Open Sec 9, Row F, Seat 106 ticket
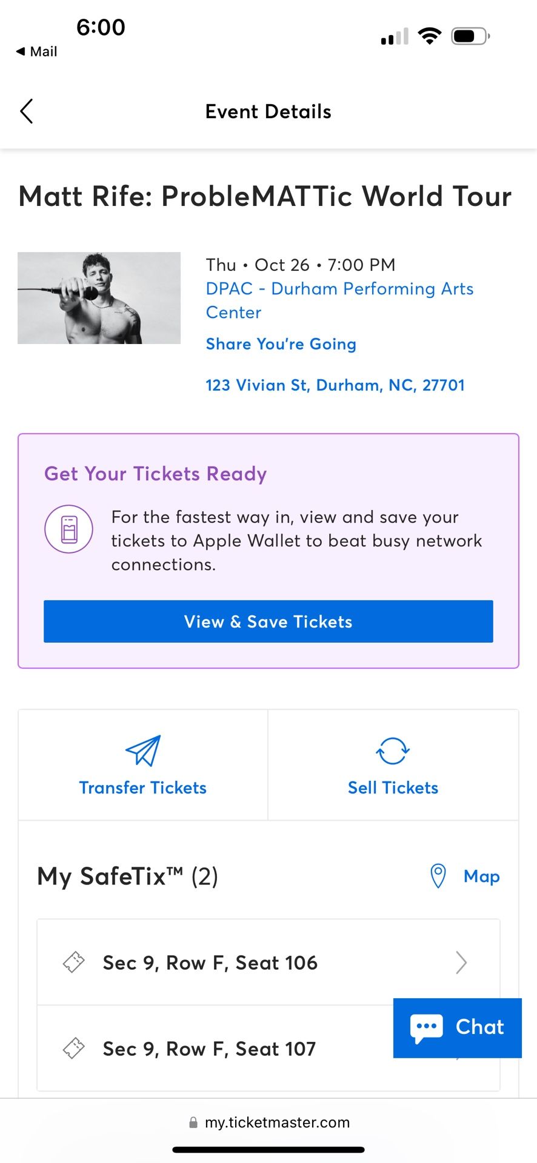The height and width of the screenshot is (1163, 537). point(268,963)
